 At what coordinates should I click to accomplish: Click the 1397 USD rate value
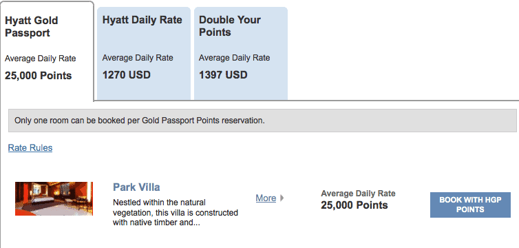[223, 75]
